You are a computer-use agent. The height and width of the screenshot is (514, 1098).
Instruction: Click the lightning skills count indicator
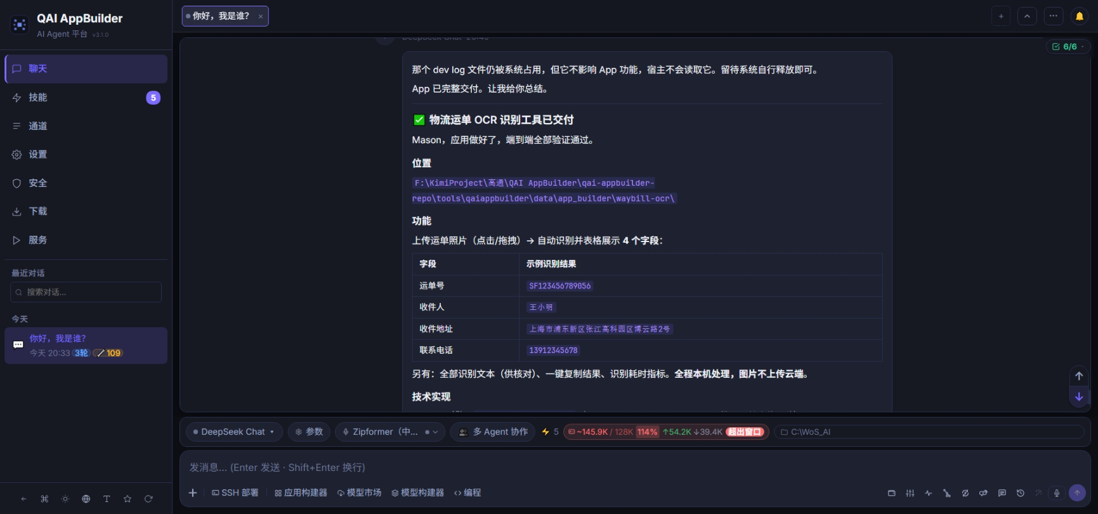coord(550,432)
